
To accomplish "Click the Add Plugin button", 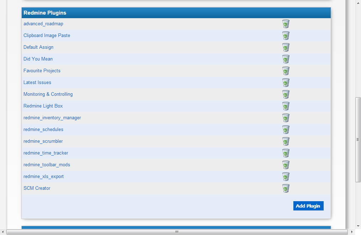I will click(x=308, y=206).
